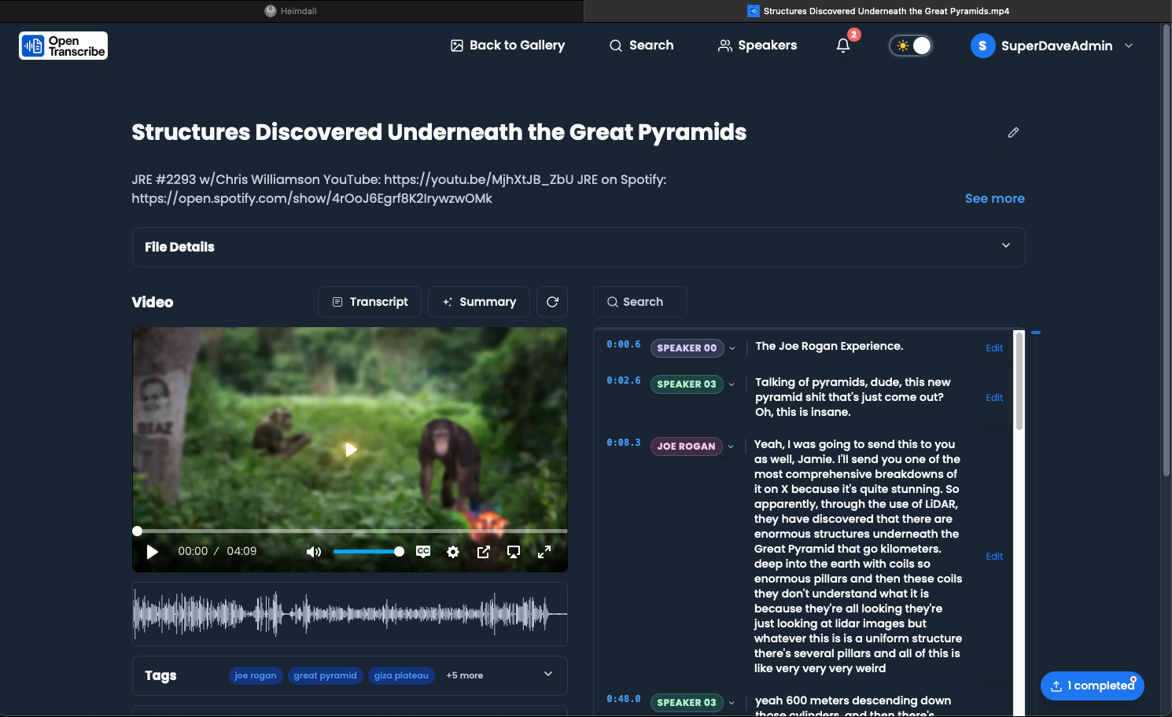This screenshot has width=1172, height=717.
Task: Expand the File Details section
Action: coord(578,247)
